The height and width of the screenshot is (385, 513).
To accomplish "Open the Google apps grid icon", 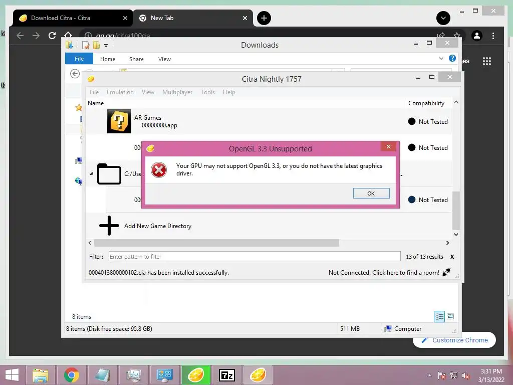I will click(487, 61).
